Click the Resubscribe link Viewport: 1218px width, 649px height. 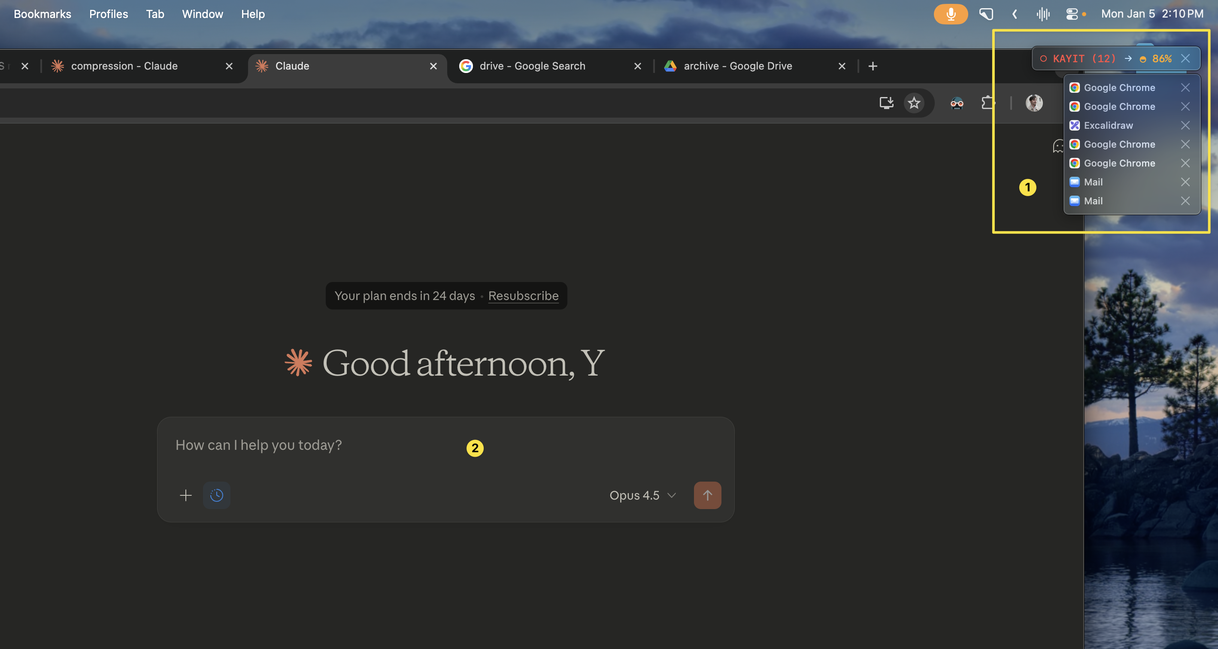(x=523, y=296)
